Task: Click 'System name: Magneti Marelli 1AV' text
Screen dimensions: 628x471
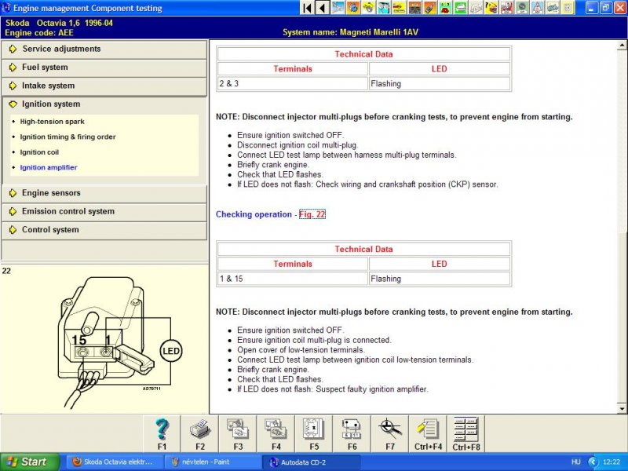Action: (350, 32)
